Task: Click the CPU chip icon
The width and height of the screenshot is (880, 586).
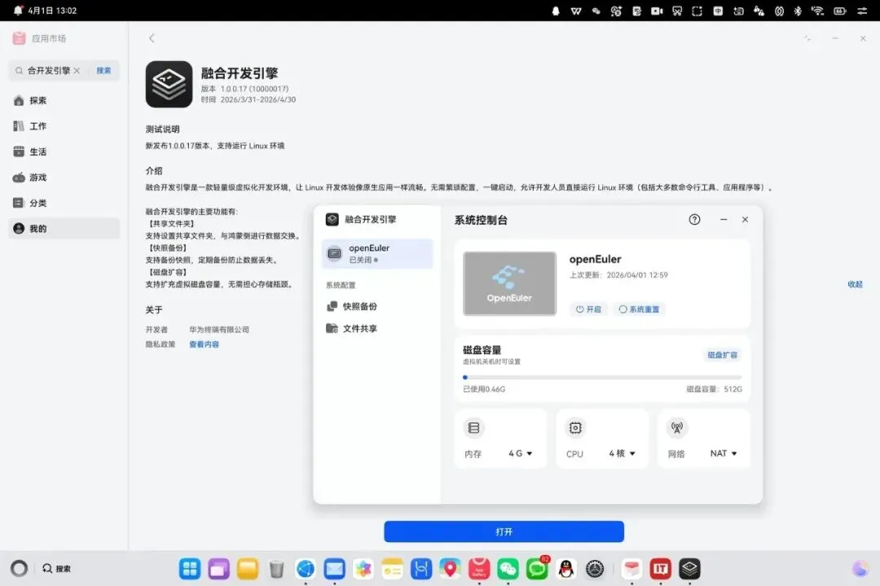Action: (x=575, y=428)
